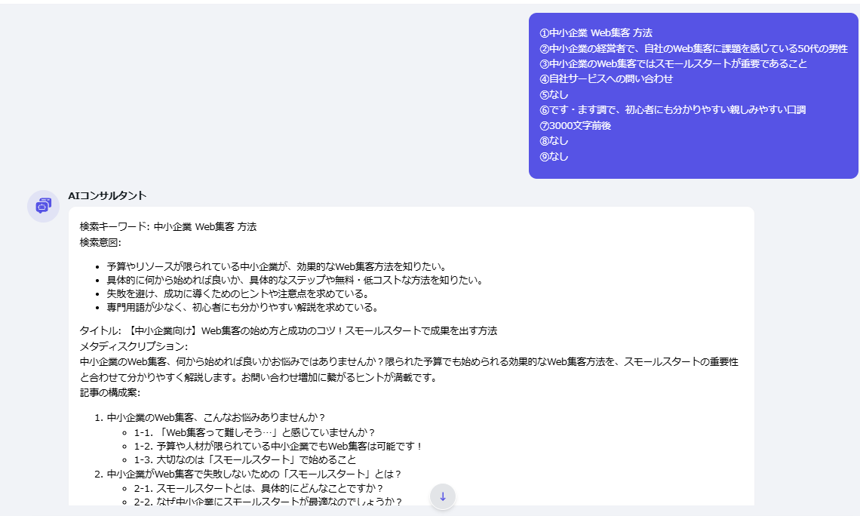Click the bullet starting with 失敗を避け

(x=237, y=293)
